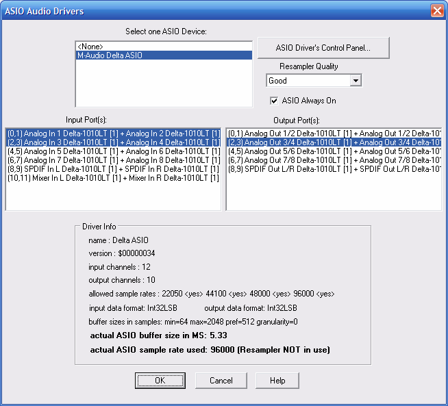This screenshot has height=406, width=448.
Task: Toggle the ASIO Always On checkbox
Action: click(x=275, y=100)
